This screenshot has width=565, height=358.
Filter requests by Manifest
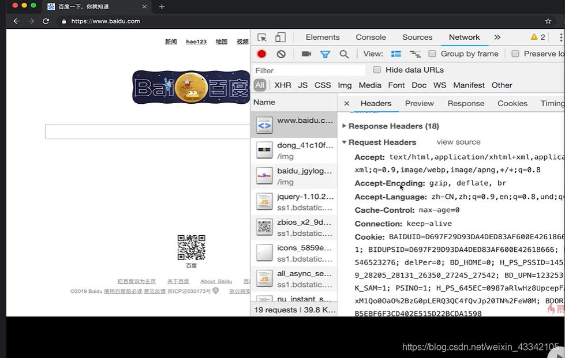pyautogui.click(x=469, y=85)
